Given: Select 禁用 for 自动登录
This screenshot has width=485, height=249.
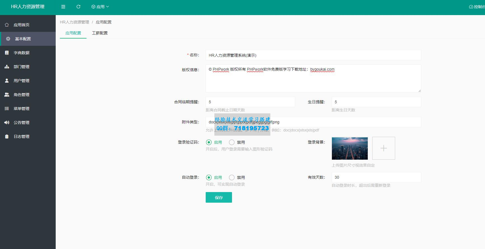Looking at the screenshot, I should coord(232,178).
